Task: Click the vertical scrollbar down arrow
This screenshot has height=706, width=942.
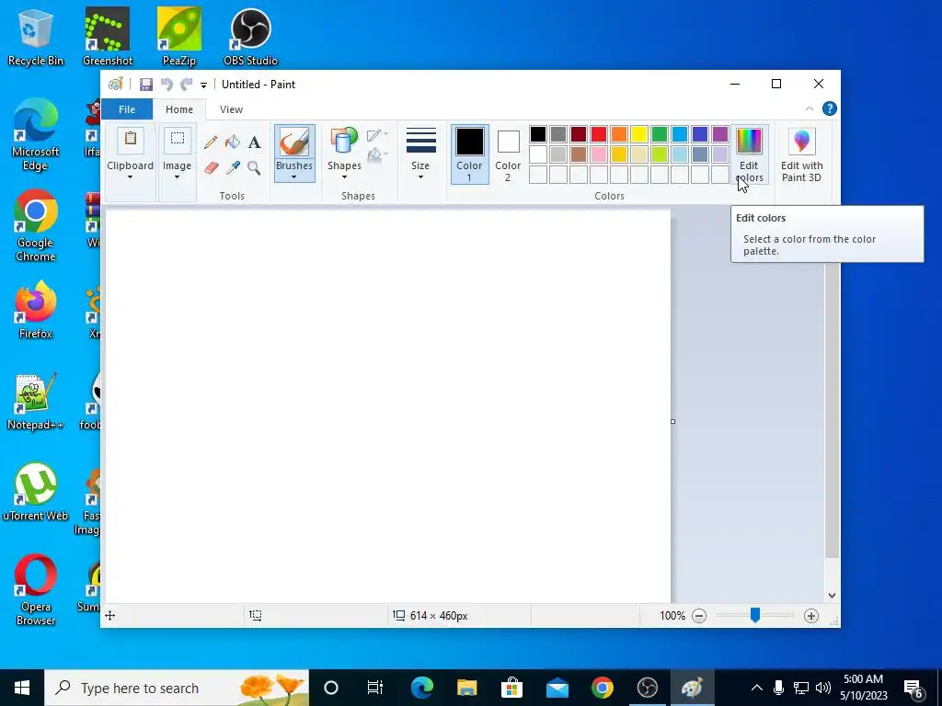Action: 832,596
